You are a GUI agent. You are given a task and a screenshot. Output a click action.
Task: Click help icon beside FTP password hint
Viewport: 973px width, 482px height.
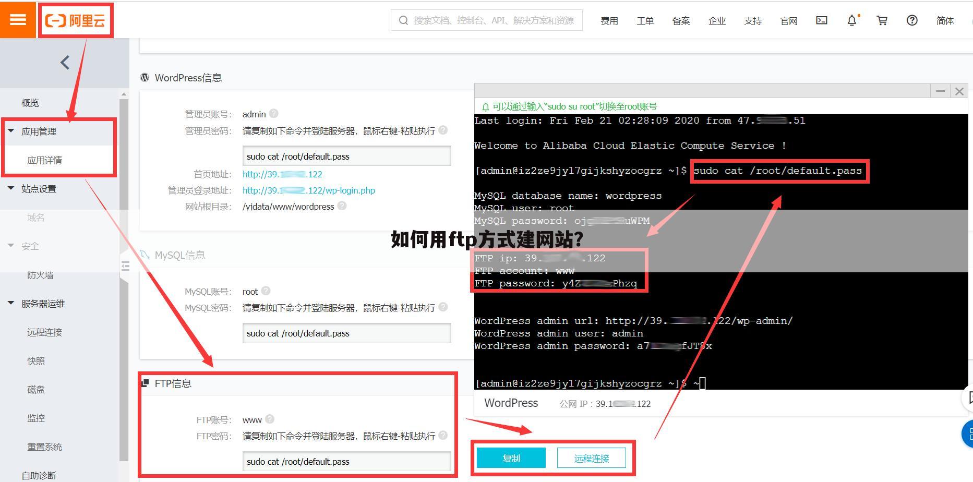443,435
